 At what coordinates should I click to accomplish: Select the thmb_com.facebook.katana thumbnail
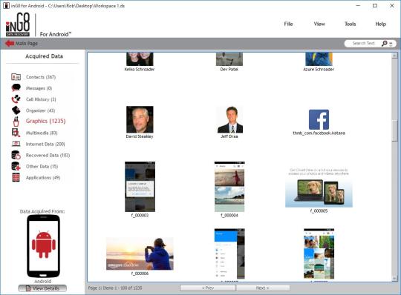[x=319, y=119]
